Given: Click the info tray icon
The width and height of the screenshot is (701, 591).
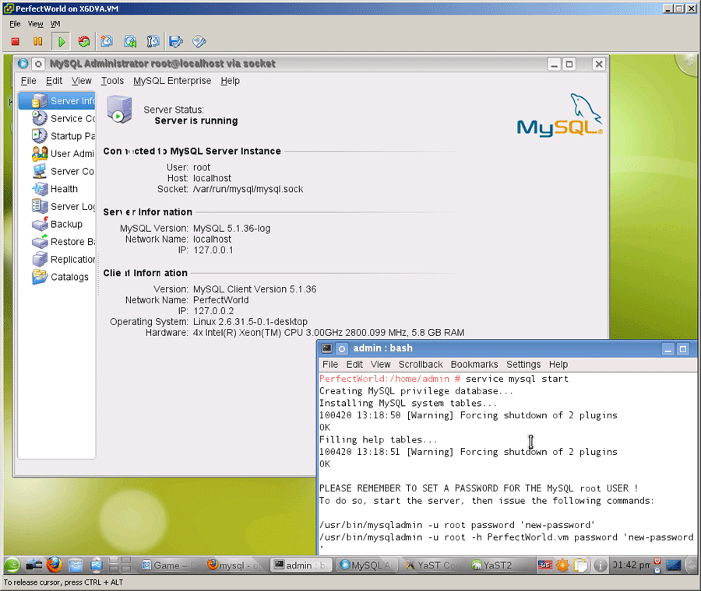Looking at the screenshot, I should tap(601, 565).
